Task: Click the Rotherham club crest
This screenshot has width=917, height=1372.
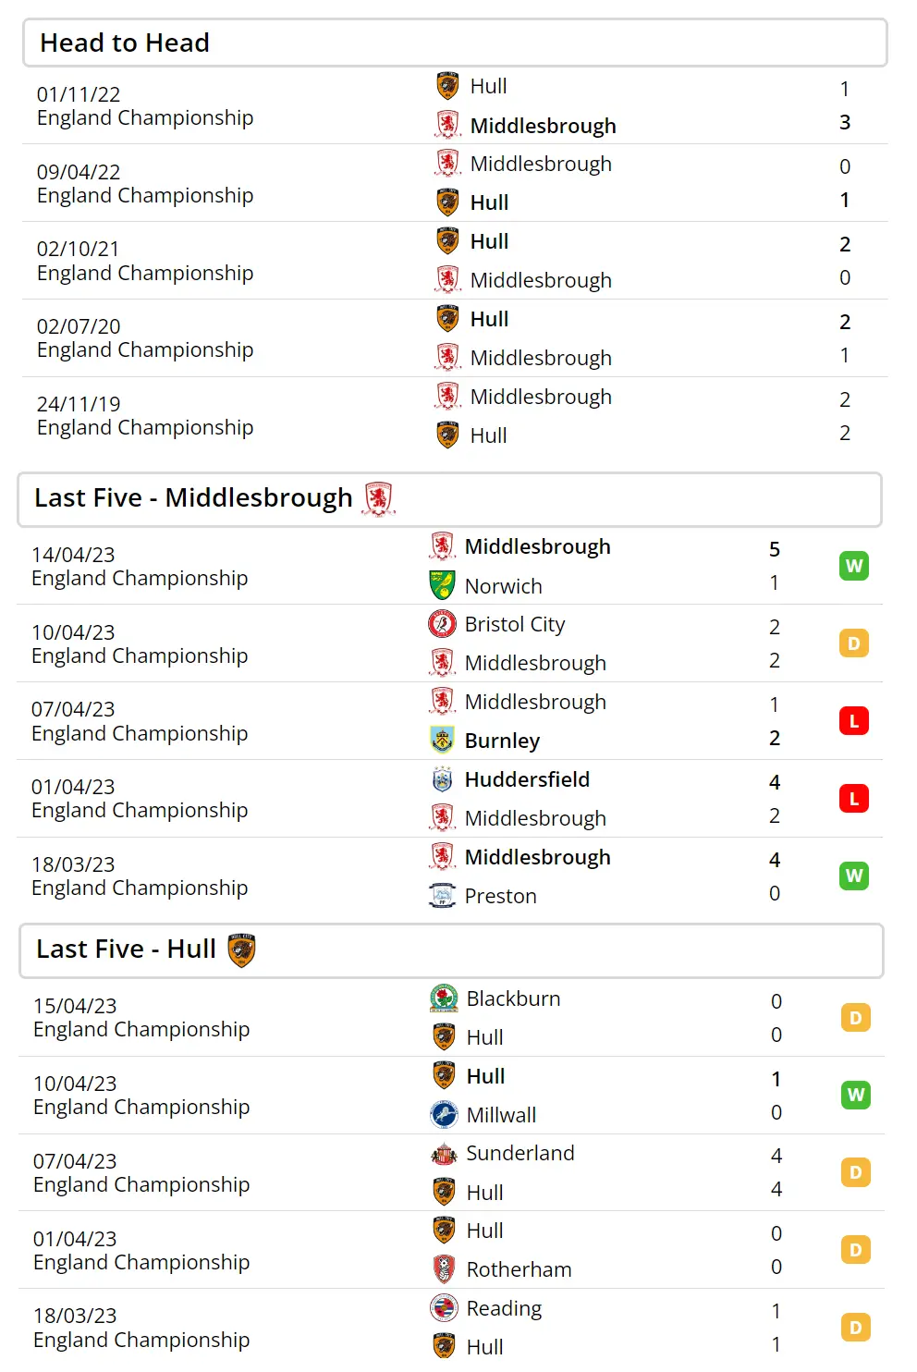Action: pyautogui.click(x=444, y=1268)
